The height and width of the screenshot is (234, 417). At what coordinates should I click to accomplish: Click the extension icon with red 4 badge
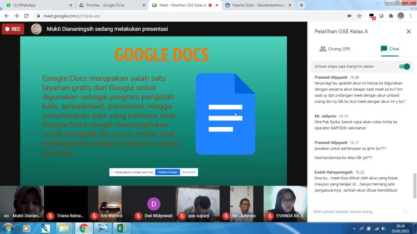(372, 16)
